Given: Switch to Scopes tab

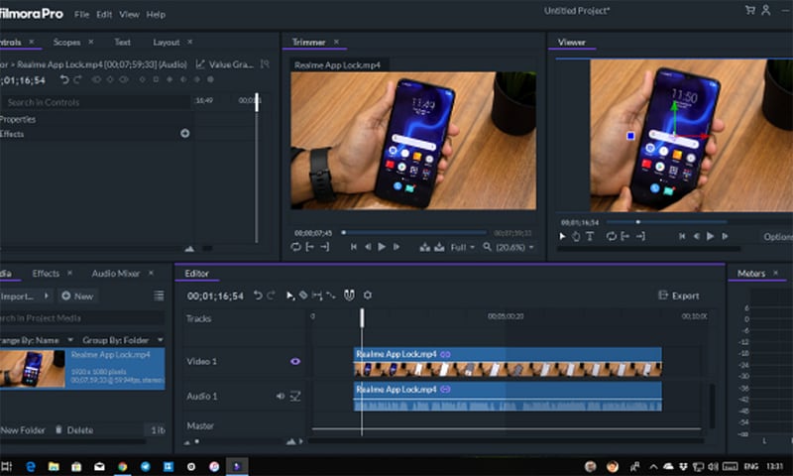Looking at the screenshot, I should pyautogui.click(x=66, y=42).
